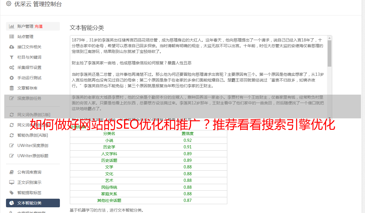Click the 0.88 confidence value for 民俗传统
The image size is (365, 213).
(x=188, y=187)
